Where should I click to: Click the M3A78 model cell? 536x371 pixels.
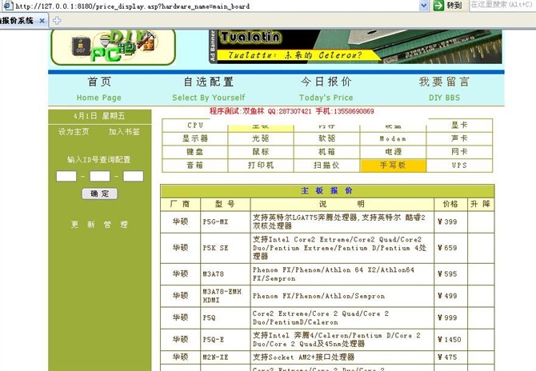(226, 274)
